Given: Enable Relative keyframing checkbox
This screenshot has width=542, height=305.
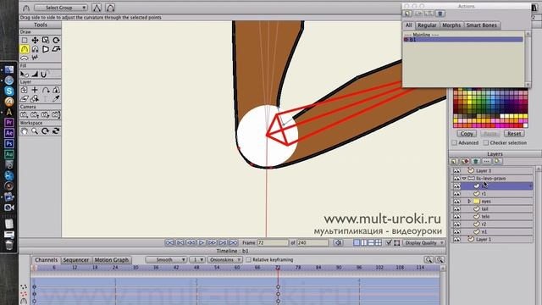Looking at the screenshot, I should [x=248, y=260].
